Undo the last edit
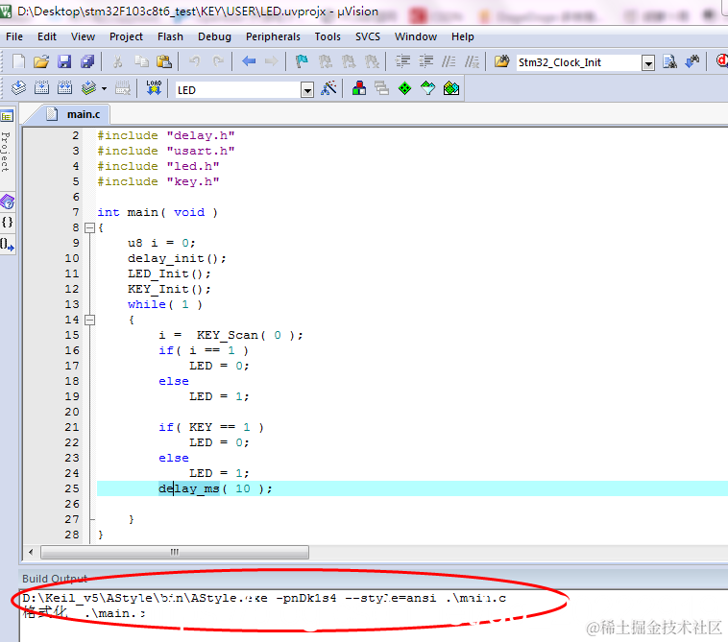This screenshot has height=642, width=728. tap(195, 61)
